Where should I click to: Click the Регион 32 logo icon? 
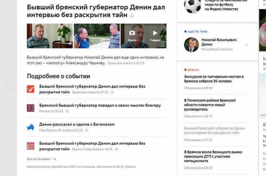coord(31,108)
